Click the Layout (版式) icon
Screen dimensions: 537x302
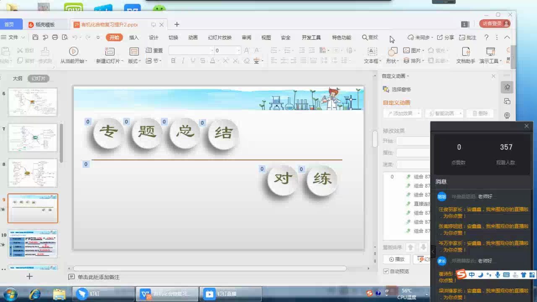coord(134,52)
